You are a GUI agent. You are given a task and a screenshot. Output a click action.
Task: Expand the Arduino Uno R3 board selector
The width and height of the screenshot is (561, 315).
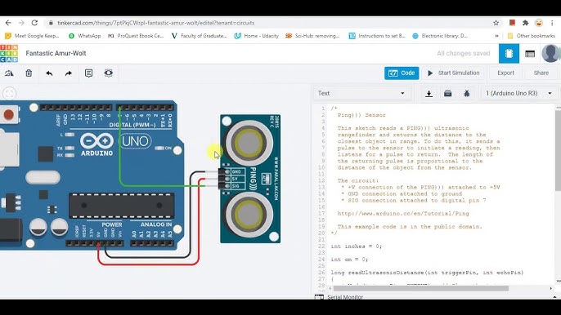click(518, 93)
